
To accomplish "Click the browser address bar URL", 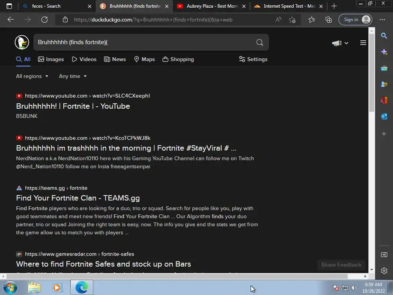I will (x=153, y=20).
